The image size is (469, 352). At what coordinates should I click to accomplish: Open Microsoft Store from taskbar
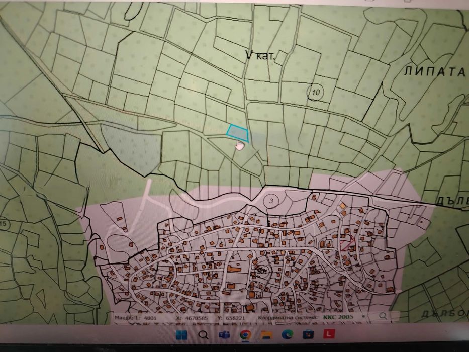pos(308,334)
